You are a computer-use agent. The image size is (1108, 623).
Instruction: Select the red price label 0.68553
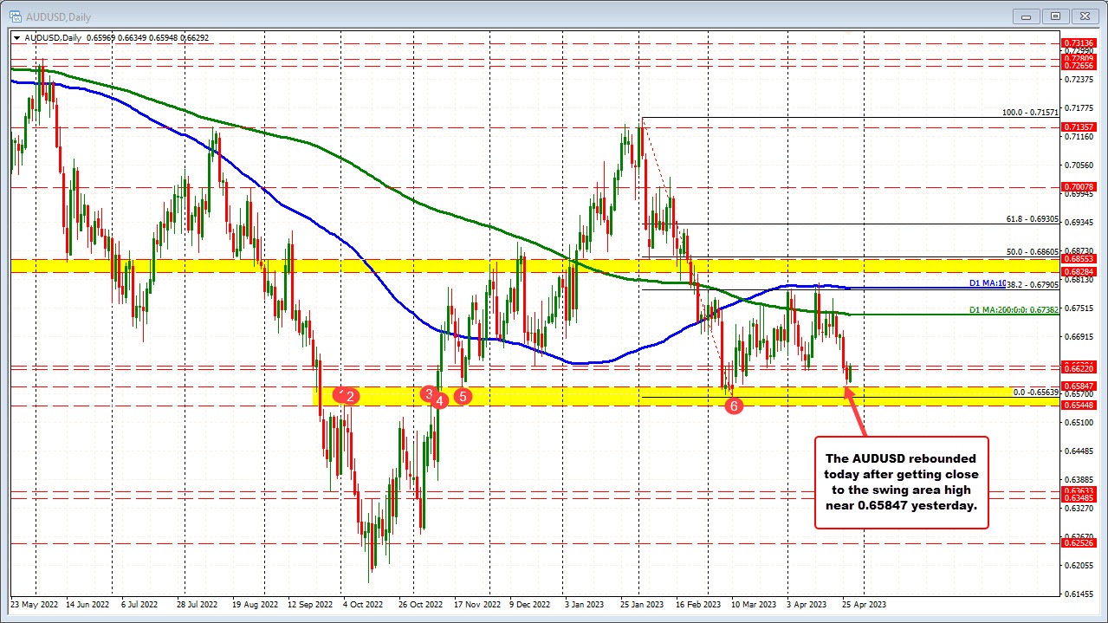tap(1079, 258)
